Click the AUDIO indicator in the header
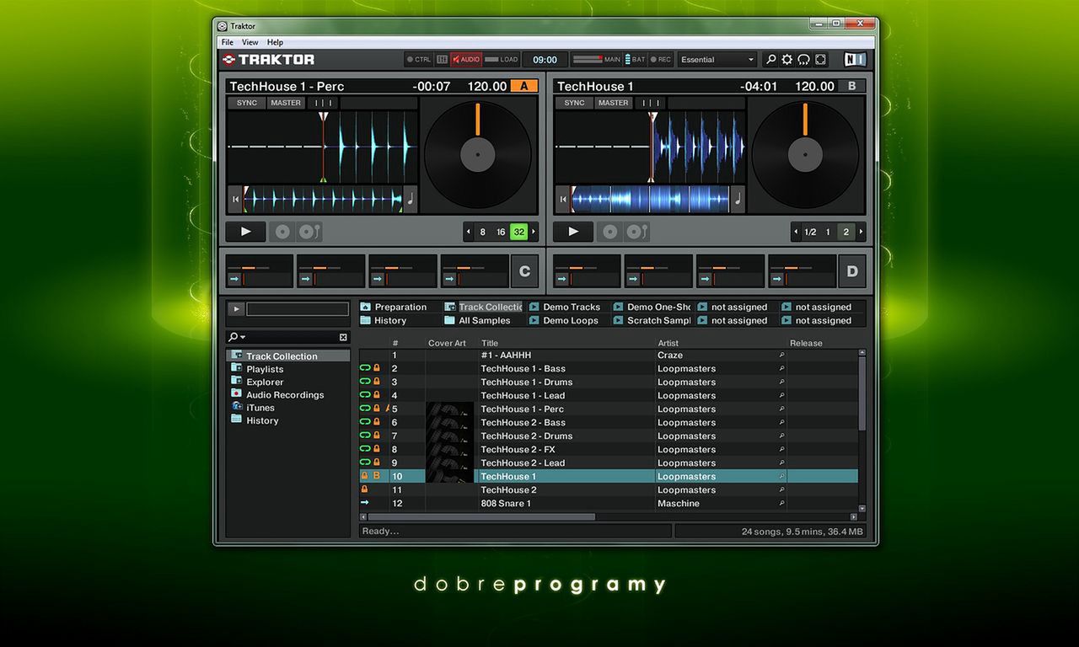The image size is (1079, 647). click(x=465, y=60)
